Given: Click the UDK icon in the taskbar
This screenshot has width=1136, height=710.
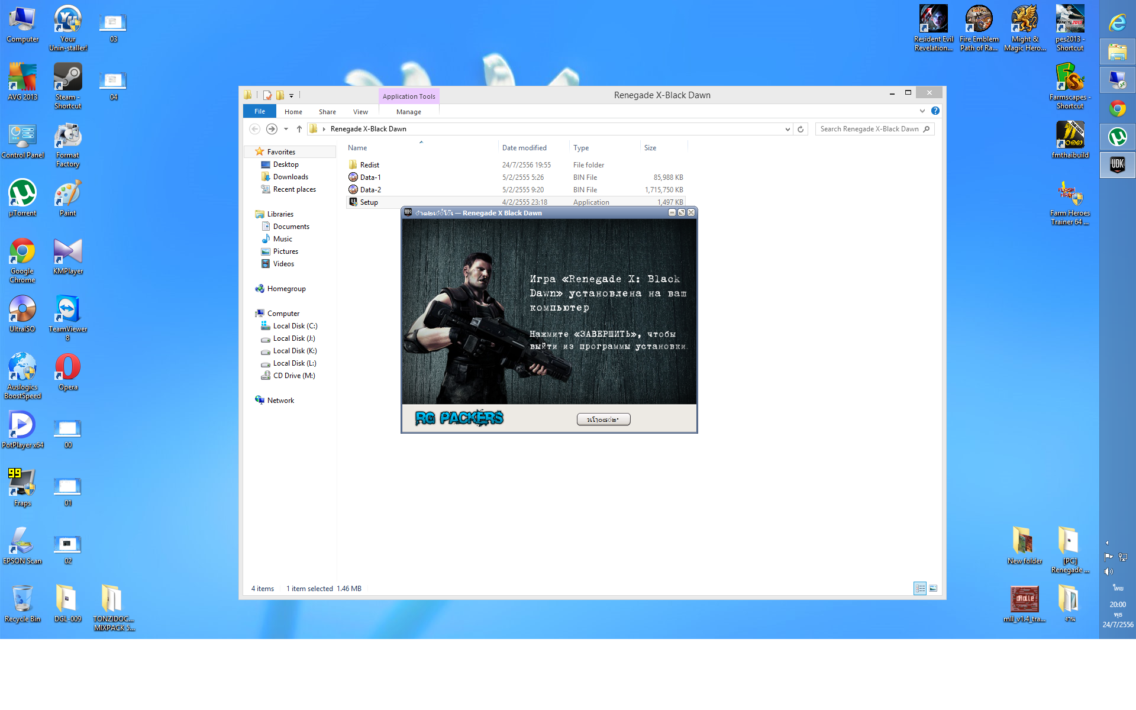Looking at the screenshot, I should click(x=1117, y=165).
